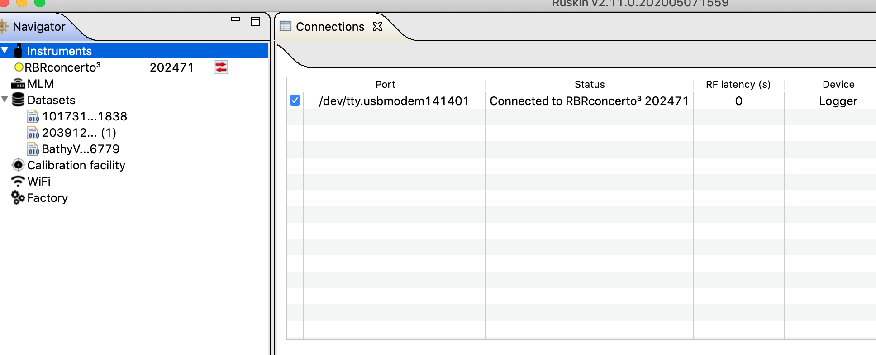Open the BathyV...6779 dataset file

click(81, 149)
